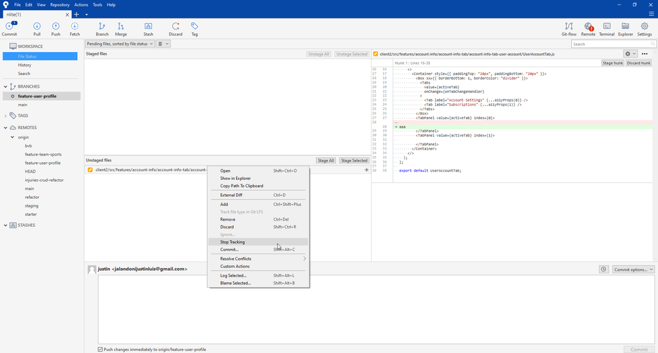Expand the TAGS section
Image resolution: width=658 pixels, height=353 pixels.
click(5, 115)
